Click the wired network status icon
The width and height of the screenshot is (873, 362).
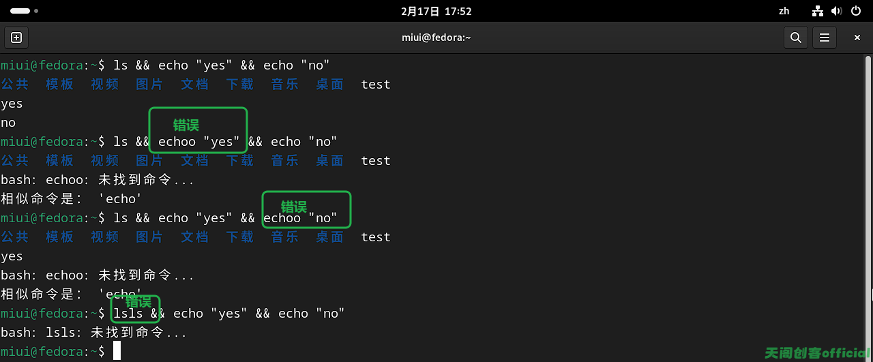coord(818,11)
